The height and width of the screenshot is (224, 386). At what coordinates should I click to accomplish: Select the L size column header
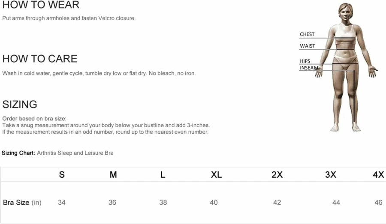click(x=163, y=175)
